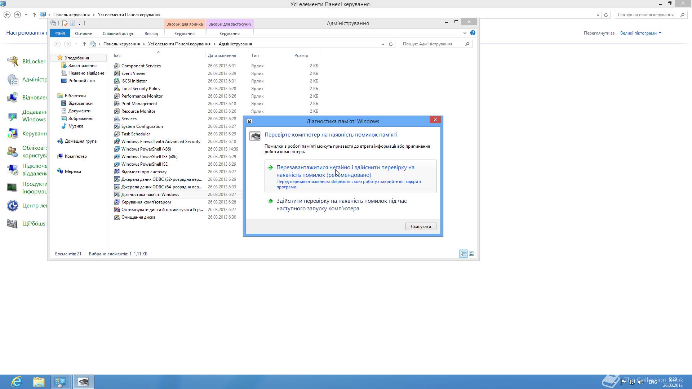Select Windows Firewall with Advanced Security icon

(117, 142)
